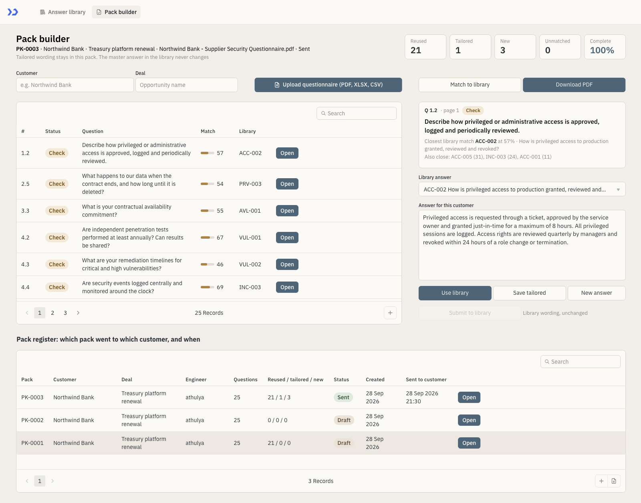641x503 pixels.
Task: Open question 1.2 ACC-002 row
Action: tap(287, 153)
